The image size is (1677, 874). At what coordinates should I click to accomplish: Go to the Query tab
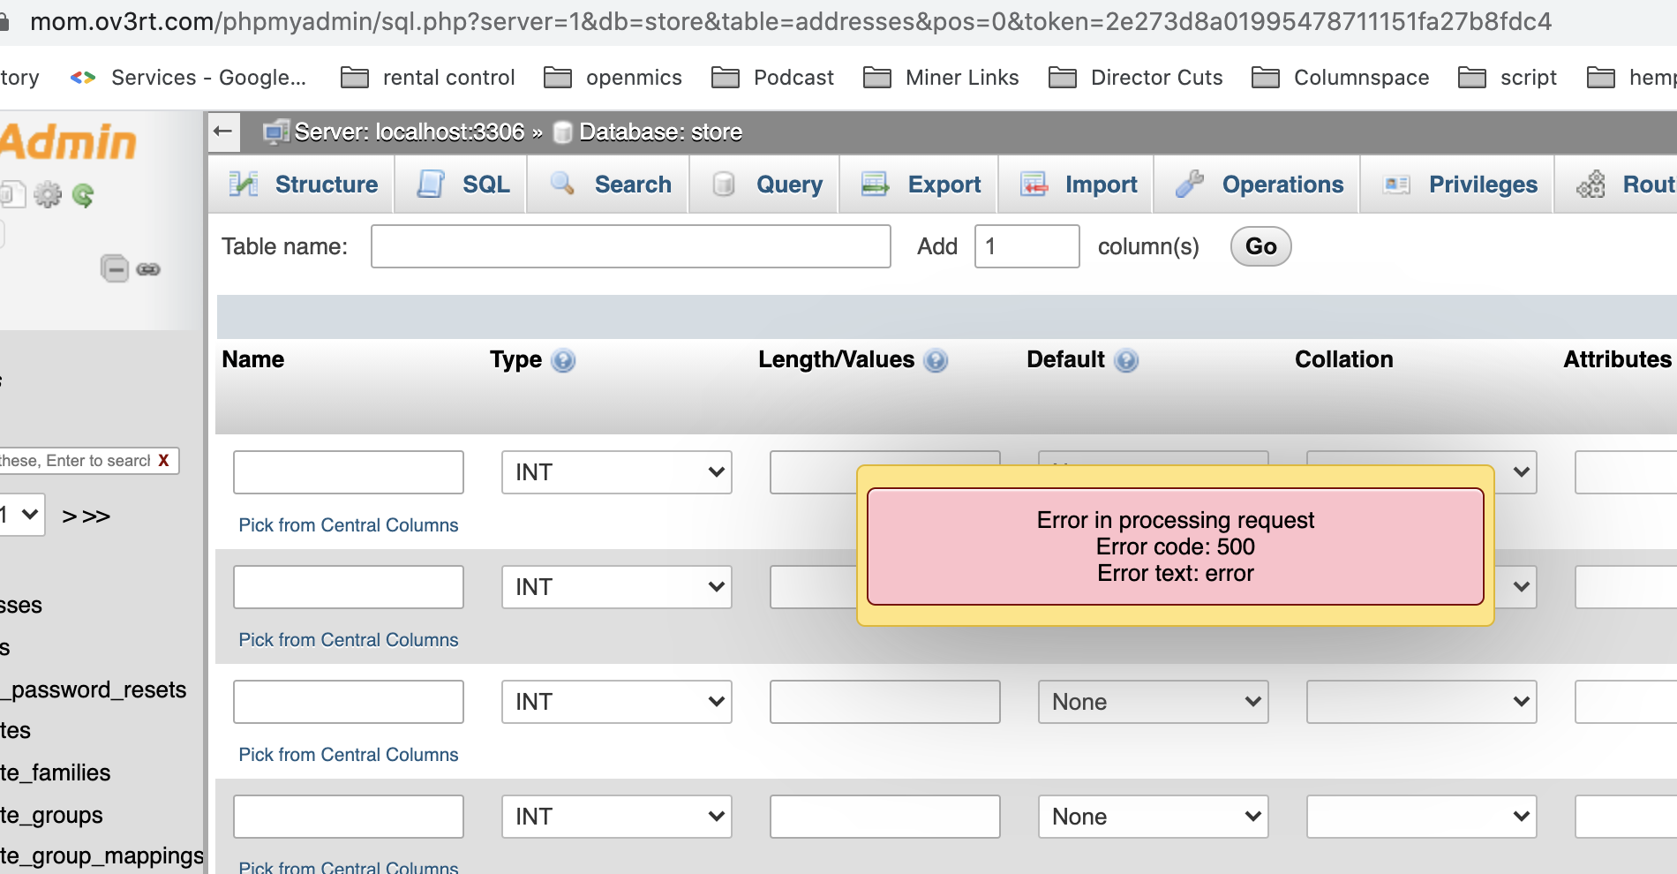[x=765, y=185]
